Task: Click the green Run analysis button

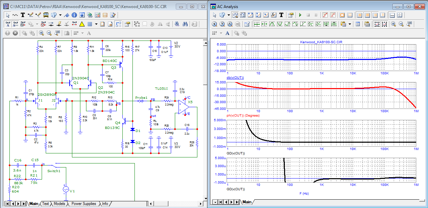Action: (300, 15)
